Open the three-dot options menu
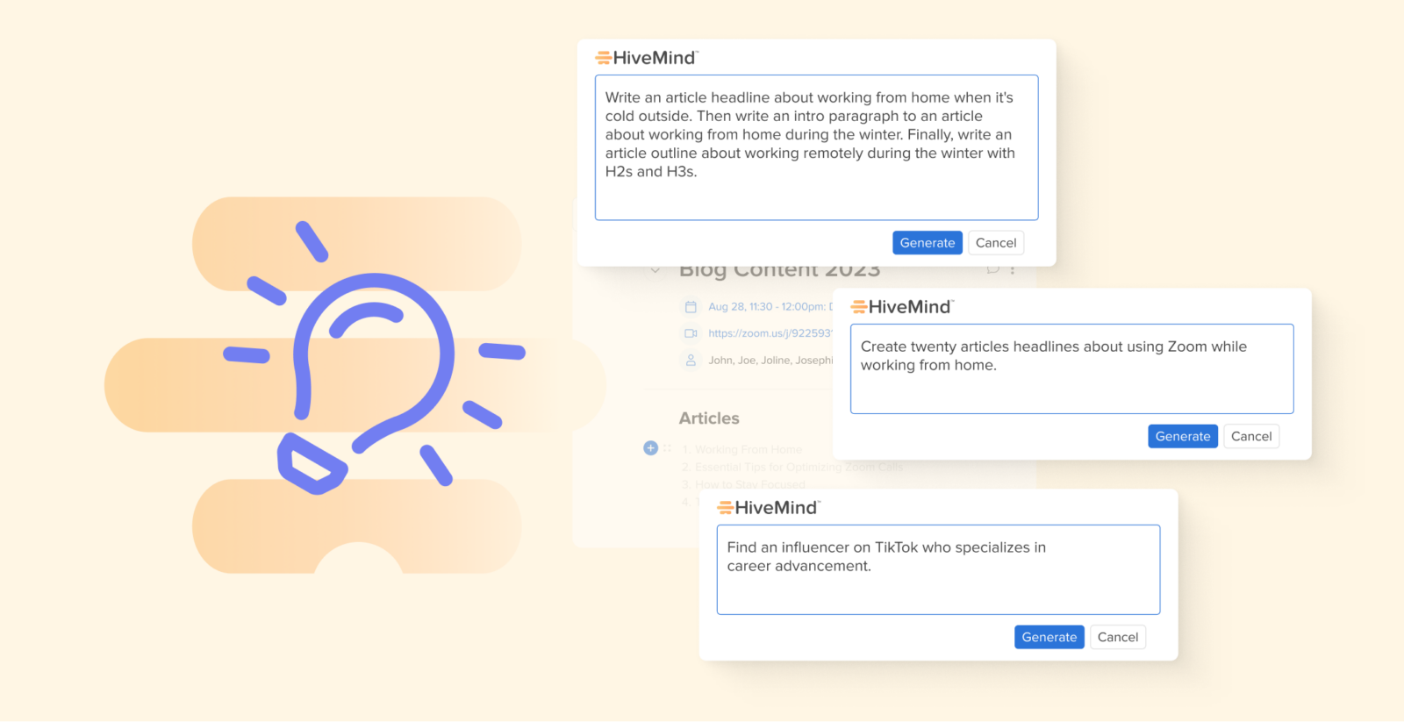1404x722 pixels. tap(1012, 269)
